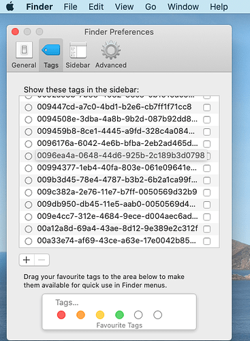The width and height of the screenshot is (250, 341).
Task: Click the Tags... label in favourites box
Action: point(67,303)
